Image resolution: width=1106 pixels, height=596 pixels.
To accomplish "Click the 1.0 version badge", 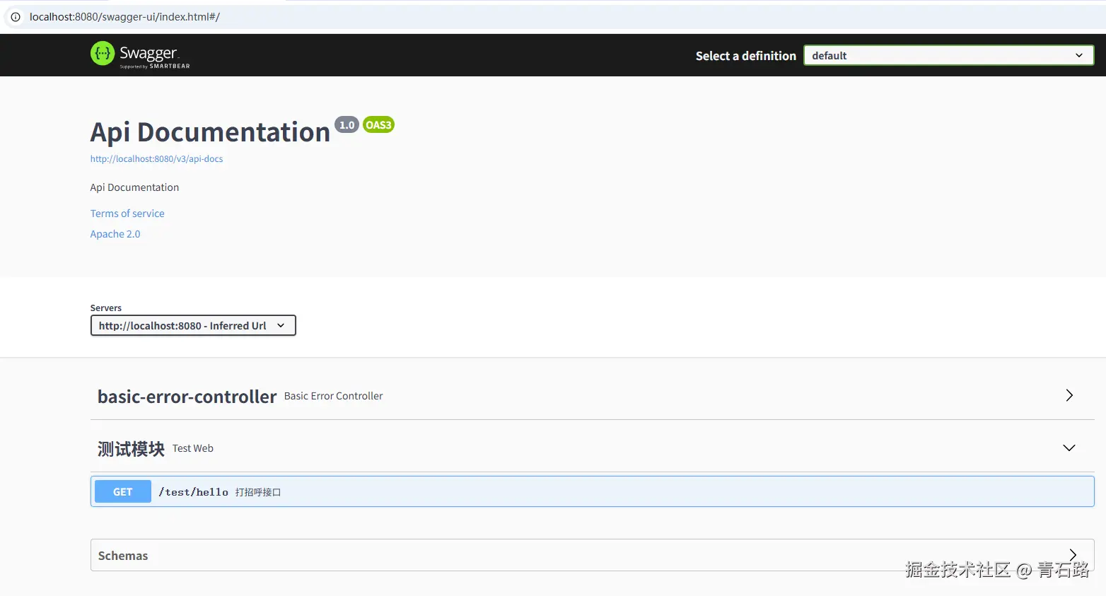I will point(347,124).
